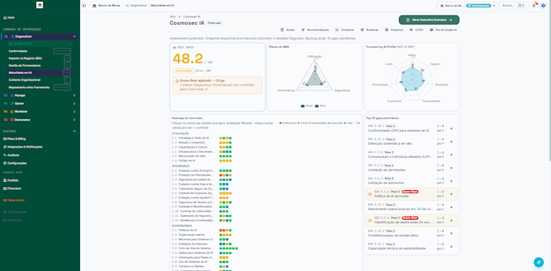Open arrow for Detecção sistemática de viés
The height and width of the screenshot is (271, 551).
[451, 142]
